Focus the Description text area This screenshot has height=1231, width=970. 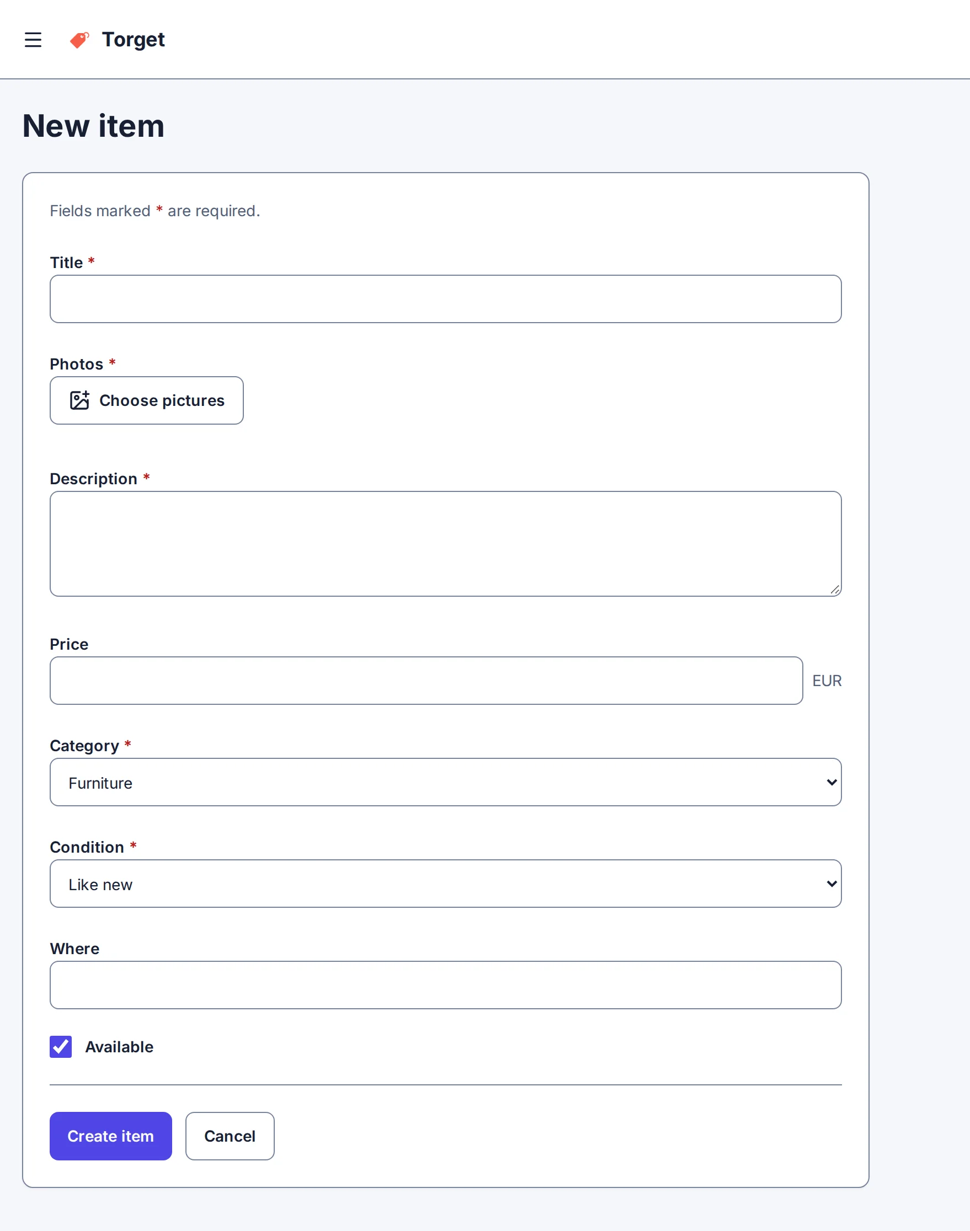(x=445, y=544)
